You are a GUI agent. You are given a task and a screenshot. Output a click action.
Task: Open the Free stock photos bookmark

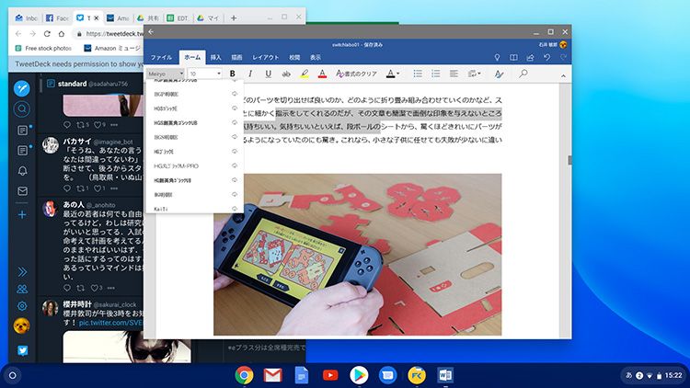pos(43,48)
